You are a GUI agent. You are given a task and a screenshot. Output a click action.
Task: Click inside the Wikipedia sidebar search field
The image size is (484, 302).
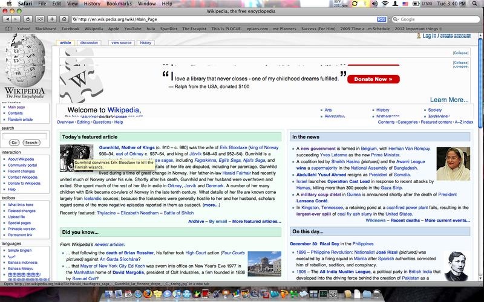[24, 136]
